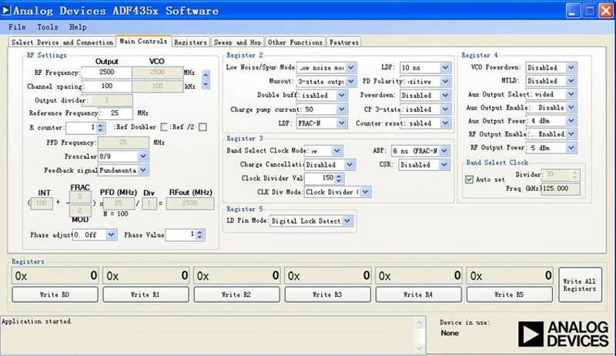Toggle the Ref /2 checkbox
The width and height of the screenshot is (616, 356).
coord(202,127)
